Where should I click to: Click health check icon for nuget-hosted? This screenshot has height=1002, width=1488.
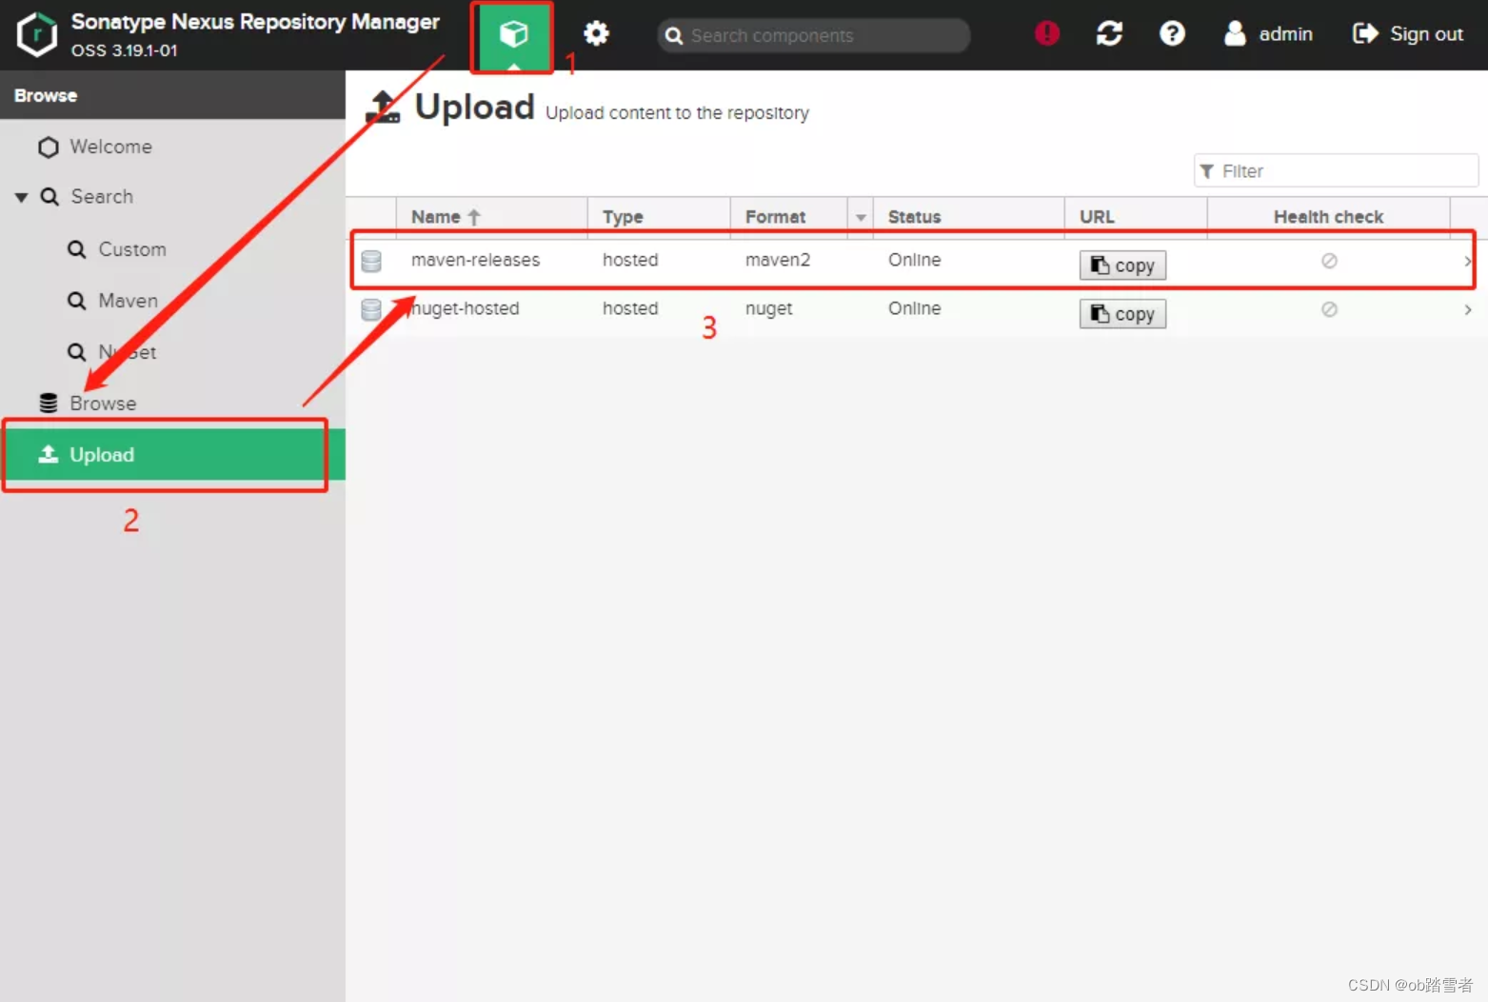pyautogui.click(x=1329, y=309)
